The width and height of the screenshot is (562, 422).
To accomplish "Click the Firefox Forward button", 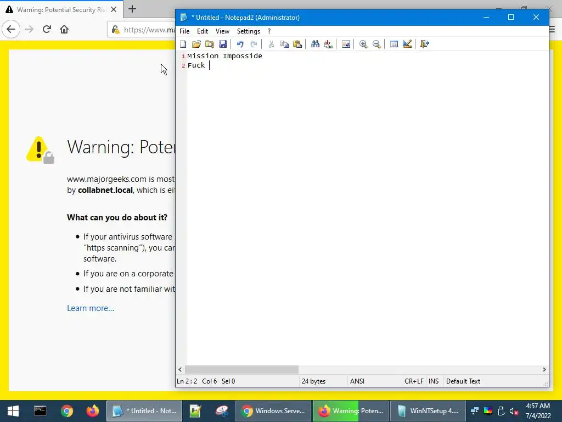I will point(30,30).
